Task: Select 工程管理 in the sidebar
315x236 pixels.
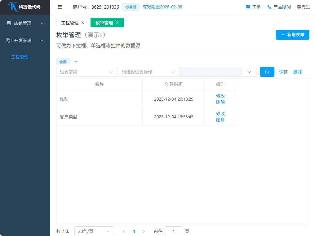Action: (20, 57)
